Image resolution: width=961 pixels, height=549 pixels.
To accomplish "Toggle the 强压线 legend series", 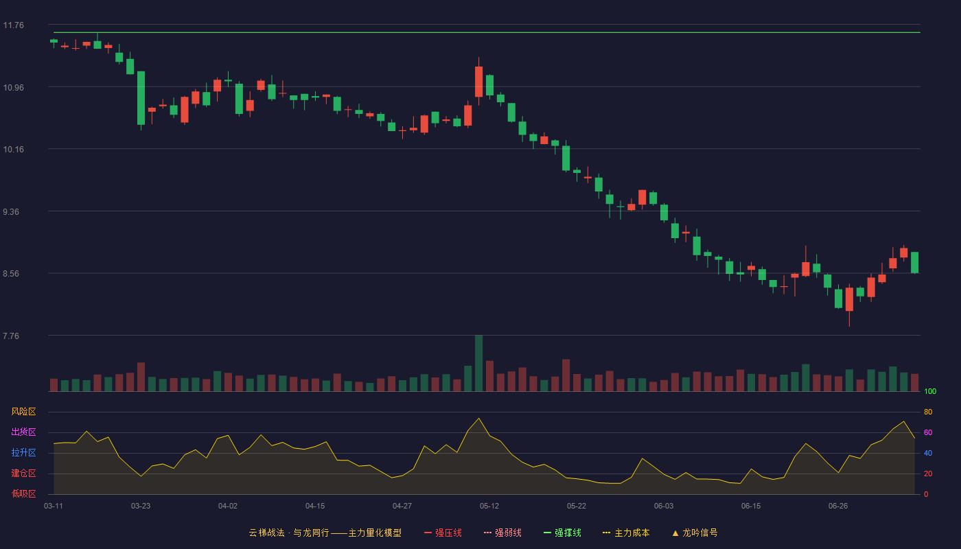I will coord(443,533).
